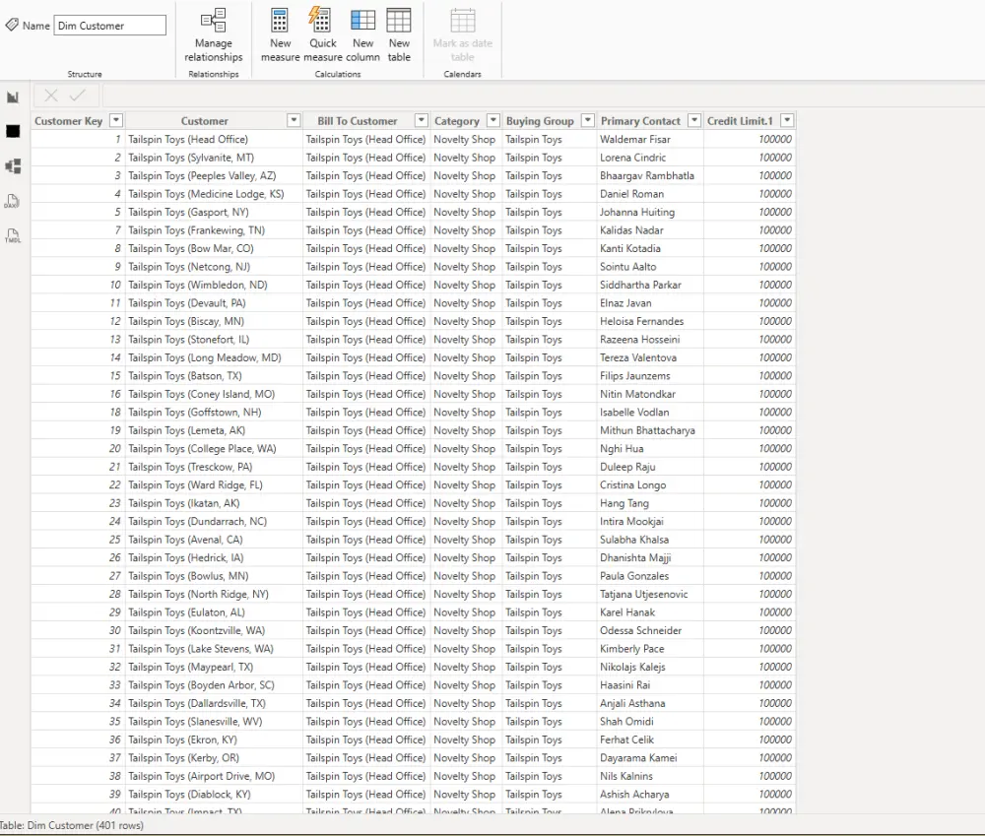
Task: Open DAX query view in sidebar
Action: (x=13, y=201)
